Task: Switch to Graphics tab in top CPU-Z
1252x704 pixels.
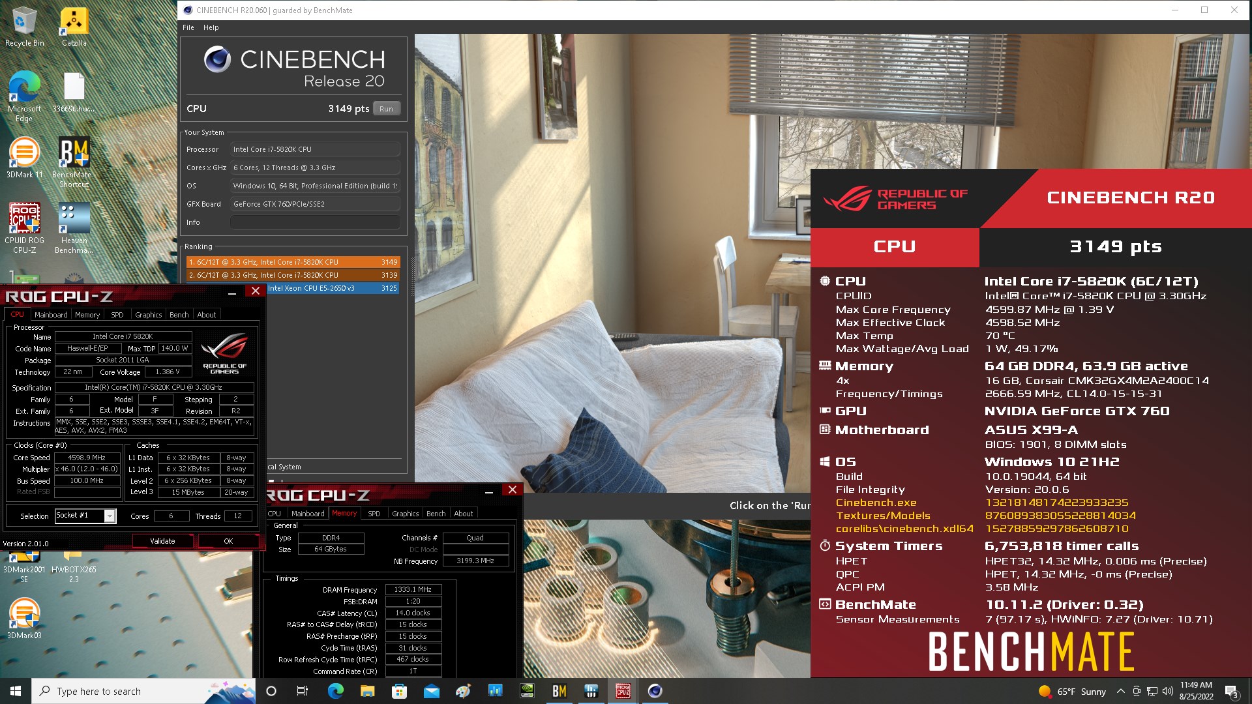Action: tap(149, 315)
